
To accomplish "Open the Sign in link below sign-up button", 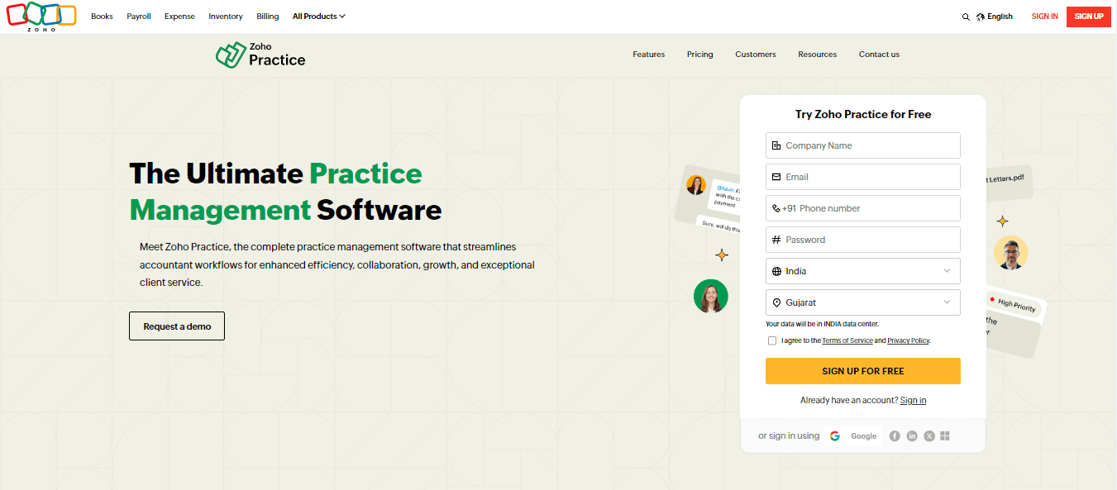I will click(x=913, y=400).
